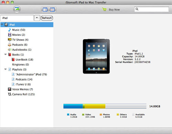Click the yellow Others segment of storage bar

[x=95, y=106]
